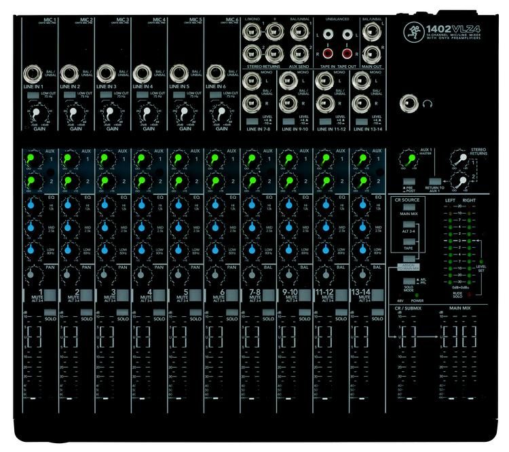Viewport: 509px width, 452px height.
Task: Click the left Main Mix fader cap
Action: tap(451, 398)
